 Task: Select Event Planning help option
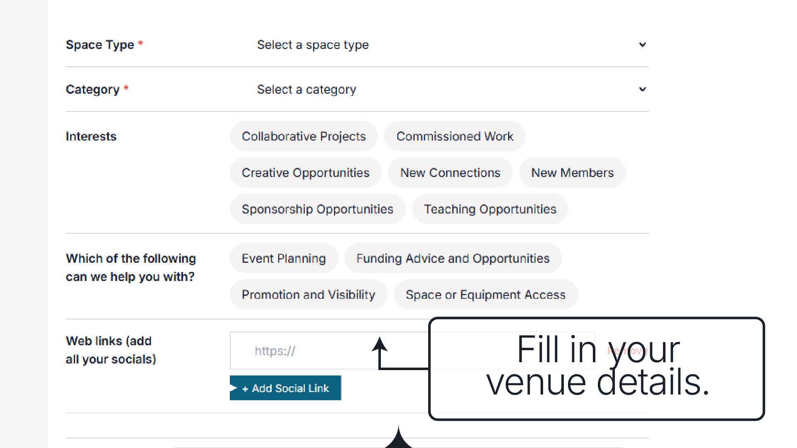click(x=284, y=259)
